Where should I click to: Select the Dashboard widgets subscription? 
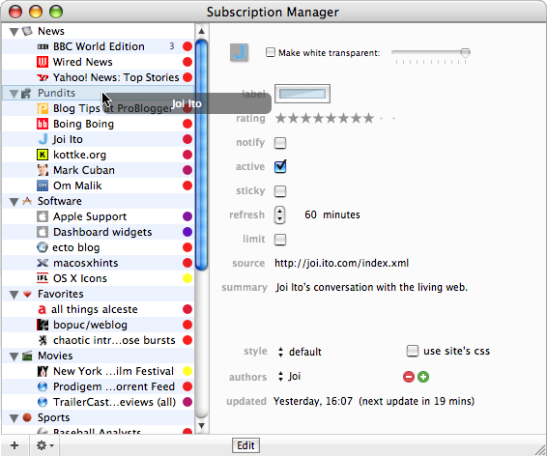tap(98, 232)
